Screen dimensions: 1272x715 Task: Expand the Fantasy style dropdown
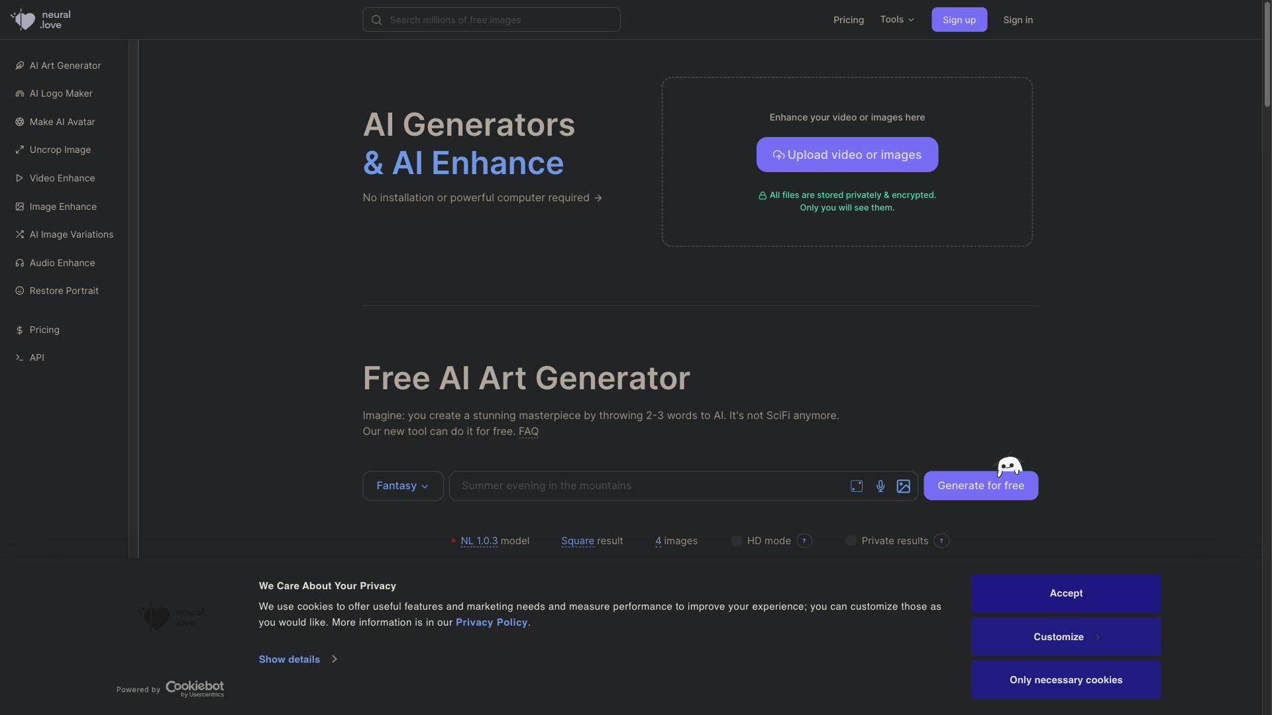point(403,485)
